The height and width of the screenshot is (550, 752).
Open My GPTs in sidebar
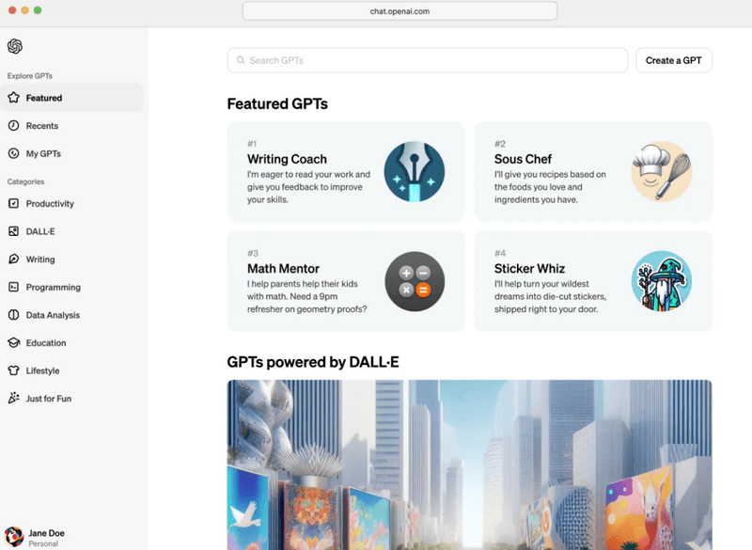point(43,153)
